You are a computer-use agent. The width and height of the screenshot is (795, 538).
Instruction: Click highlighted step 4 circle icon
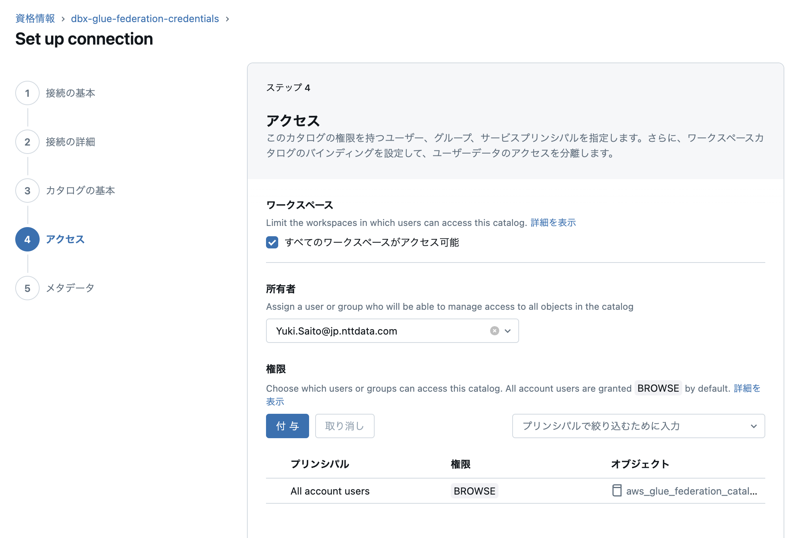(27, 239)
